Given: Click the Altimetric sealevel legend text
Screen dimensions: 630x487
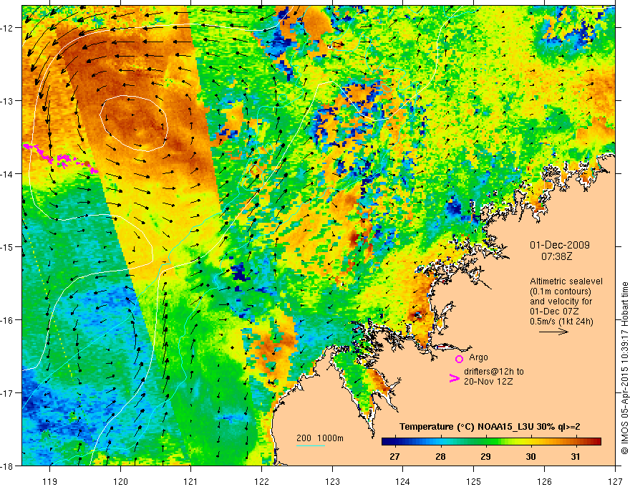Looking at the screenshot, I should coord(566,281).
